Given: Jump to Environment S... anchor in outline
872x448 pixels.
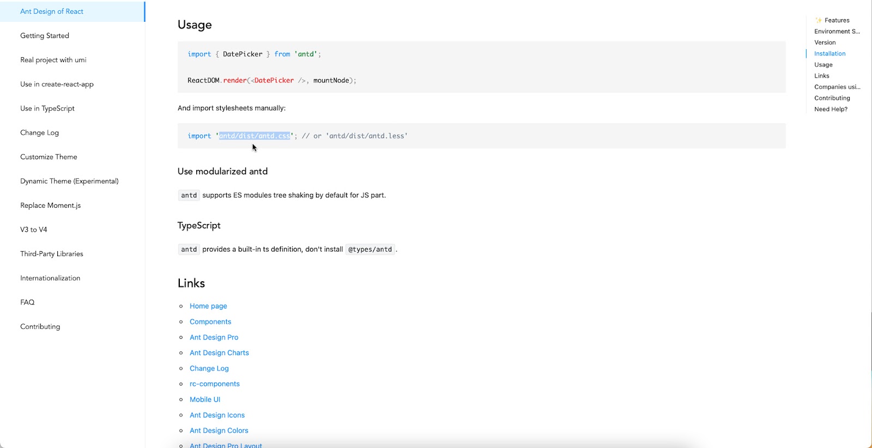Looking at the screenshot, I should click(x=837, y=32).
